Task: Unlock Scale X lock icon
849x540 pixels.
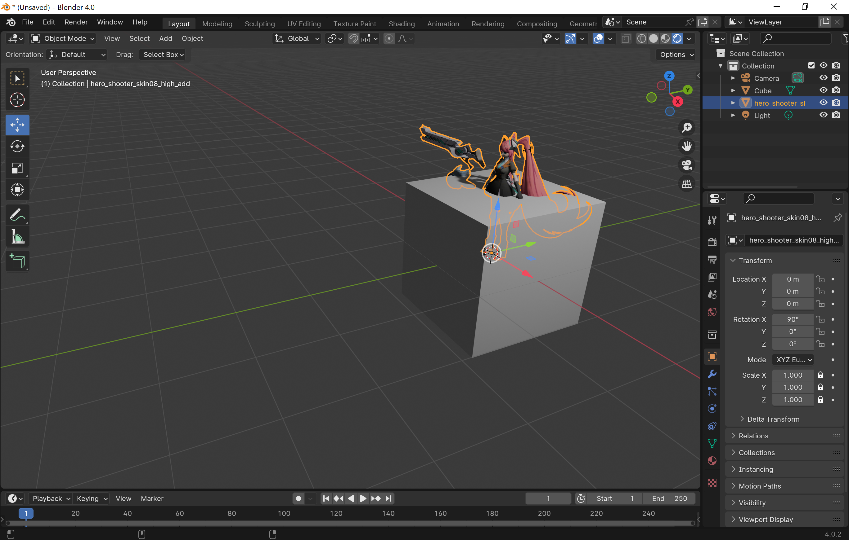Action: [820, 375]
